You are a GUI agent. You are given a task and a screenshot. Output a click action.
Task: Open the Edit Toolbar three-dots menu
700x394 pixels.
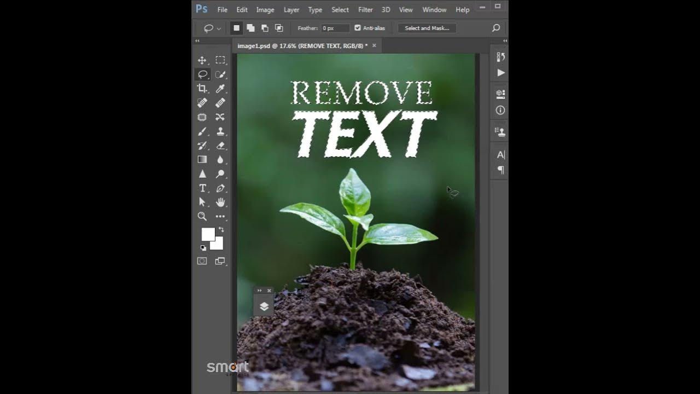pyautogui.click(x=220, y=217)
